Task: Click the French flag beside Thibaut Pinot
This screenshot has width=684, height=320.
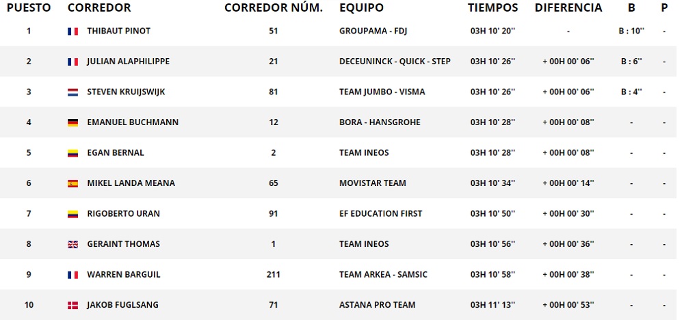Action: (x=73, y=31)
